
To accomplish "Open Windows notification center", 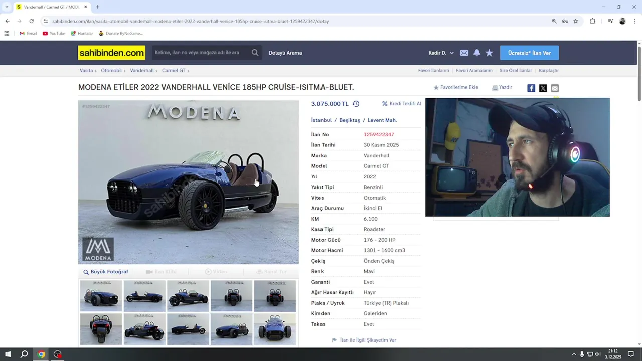I will [631, 354].
